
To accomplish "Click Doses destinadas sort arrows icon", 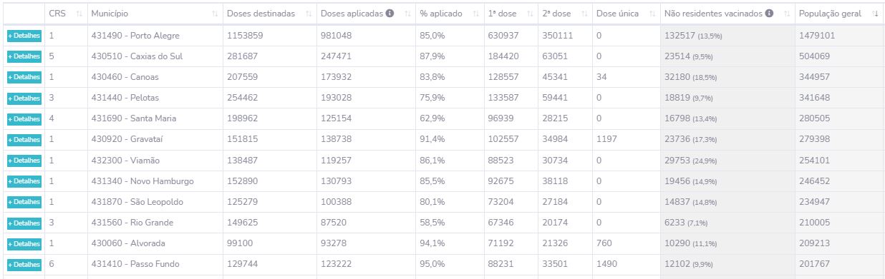I will pyautogui.click(x=309, y=14).
